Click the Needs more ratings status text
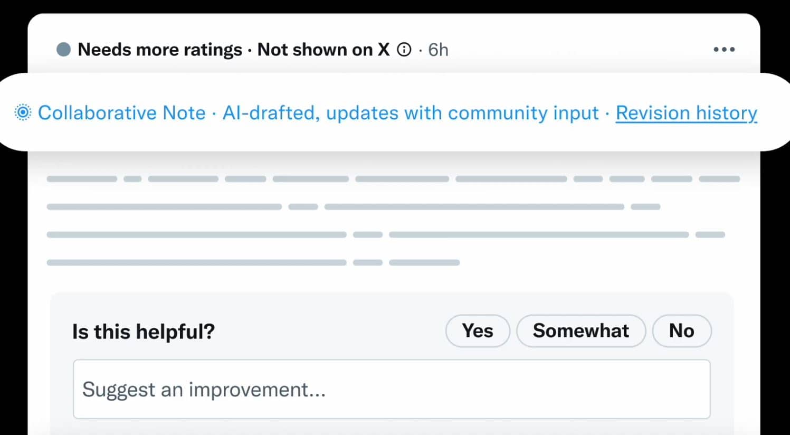 tap(159, 50)
